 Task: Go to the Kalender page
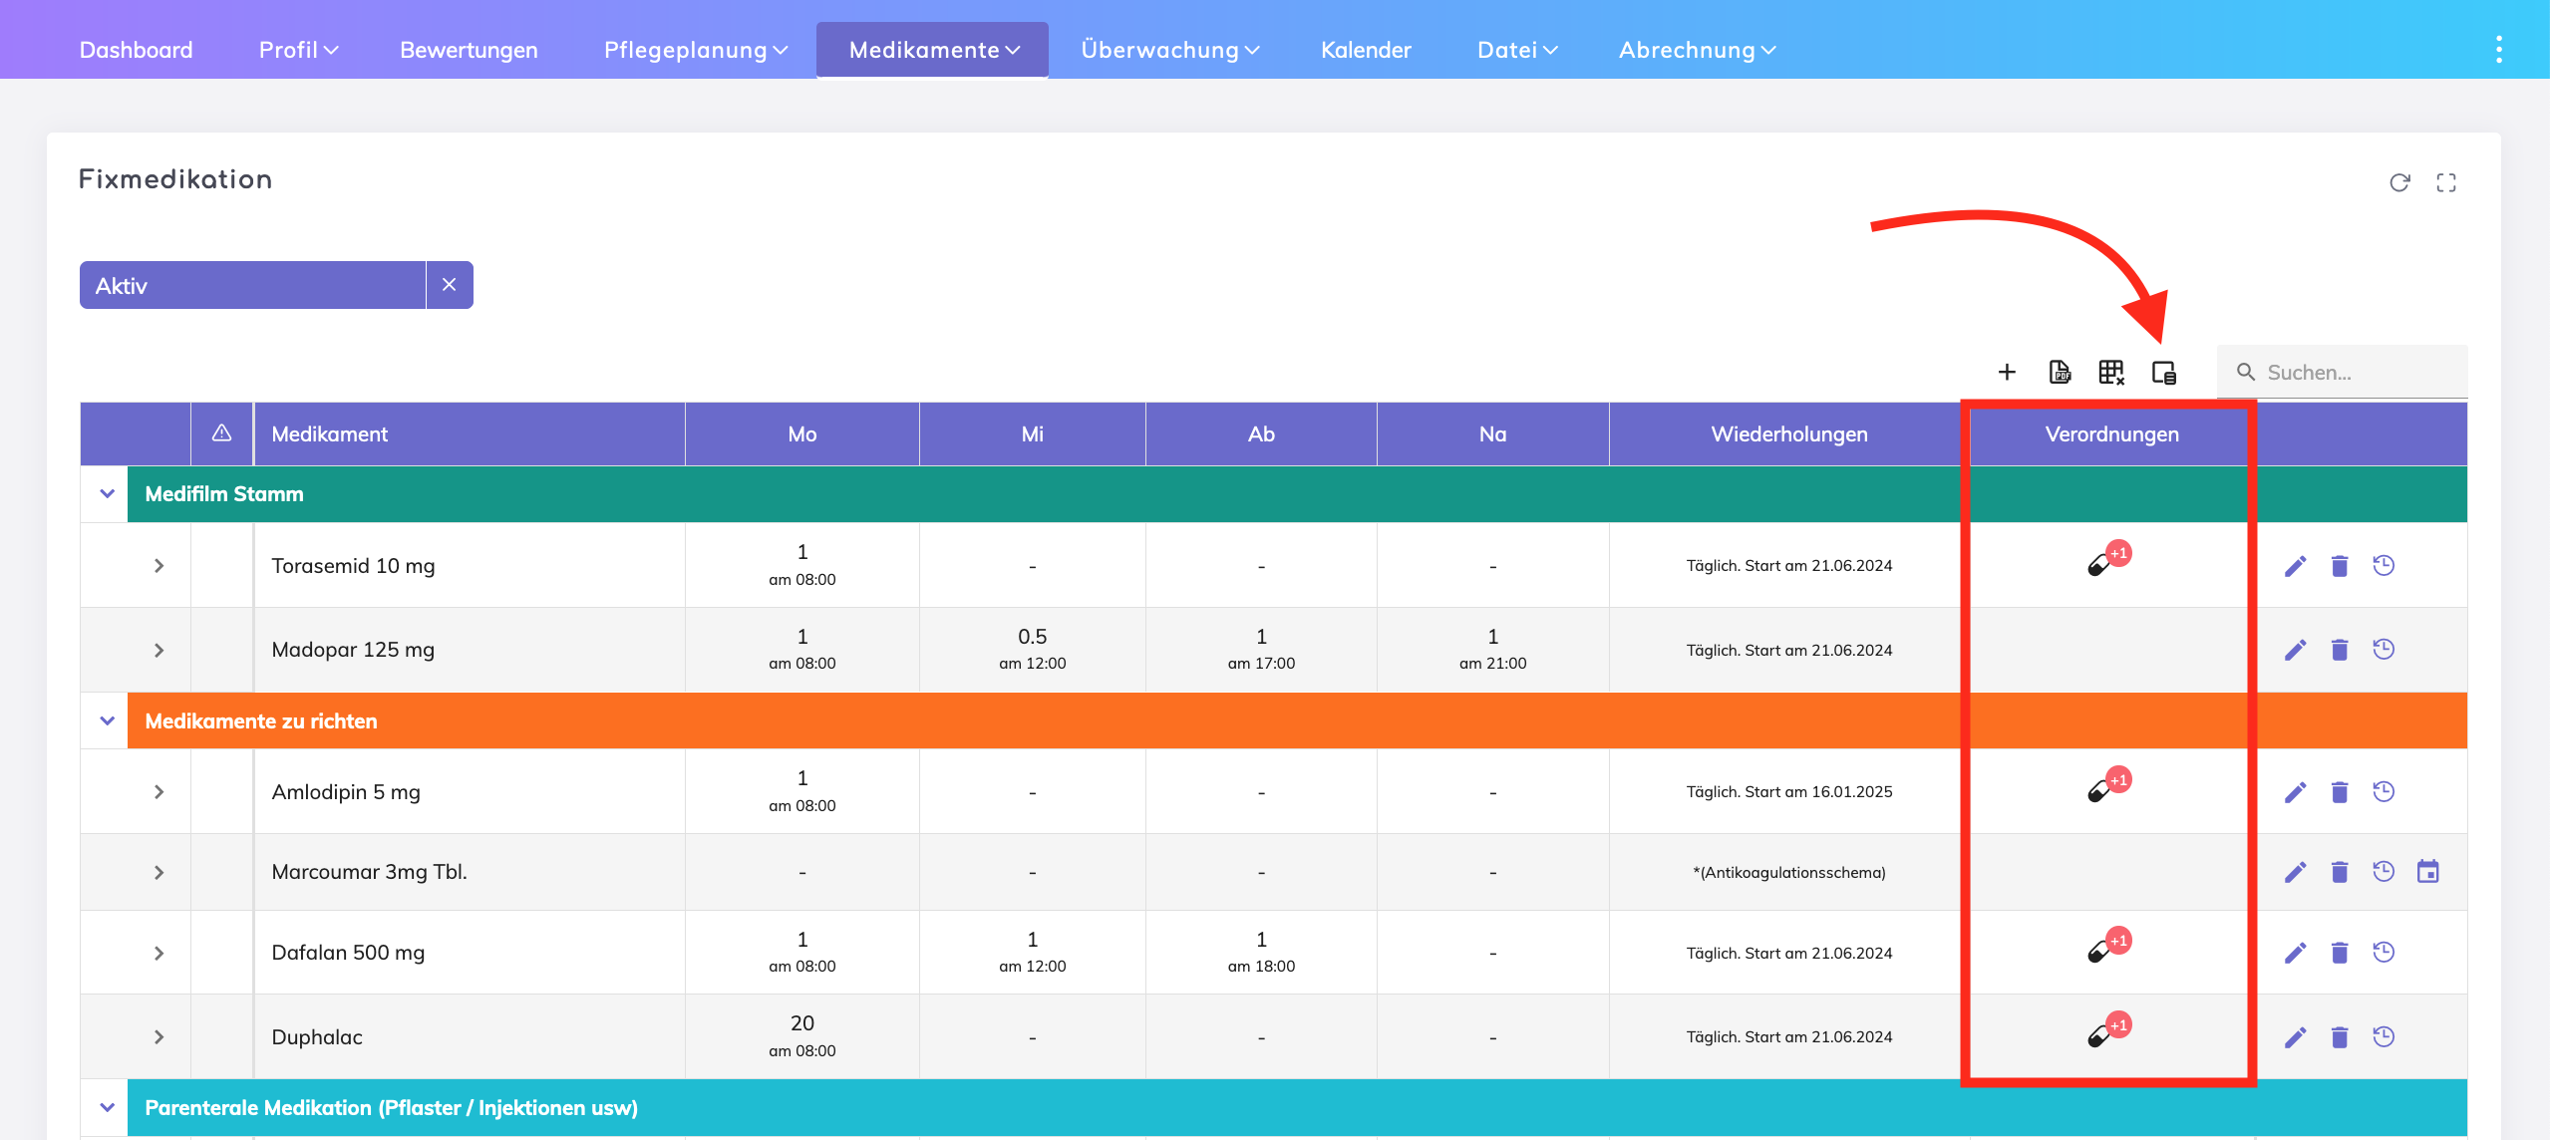(1365, 50)
